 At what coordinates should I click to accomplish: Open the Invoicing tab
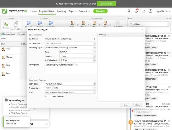tap(62, 11)
